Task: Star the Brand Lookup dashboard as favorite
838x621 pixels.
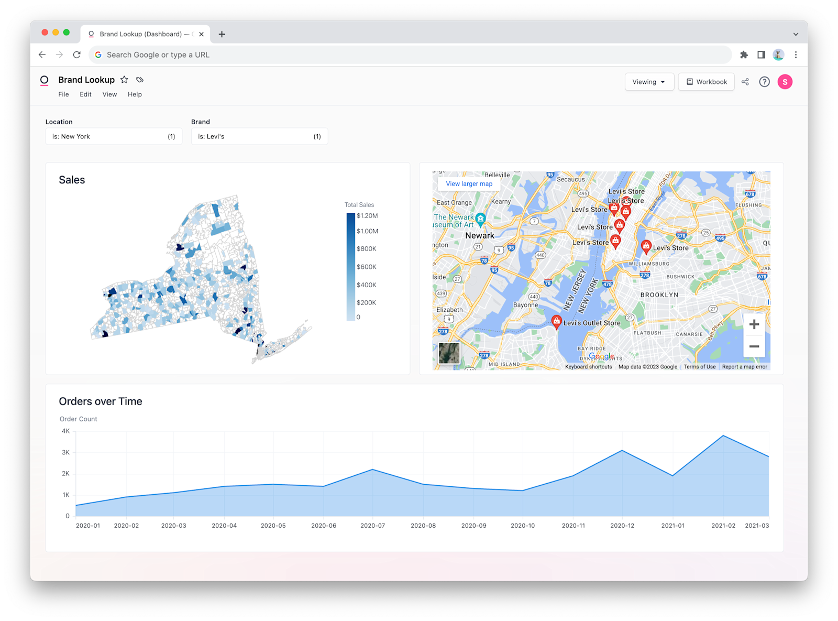Action: [124, 80]
